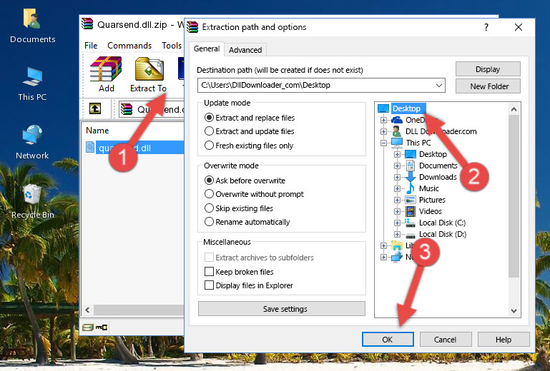Click the WinRAR list scroll left arrow
This screenshot has width=550, height=371.
coord(88,310)
